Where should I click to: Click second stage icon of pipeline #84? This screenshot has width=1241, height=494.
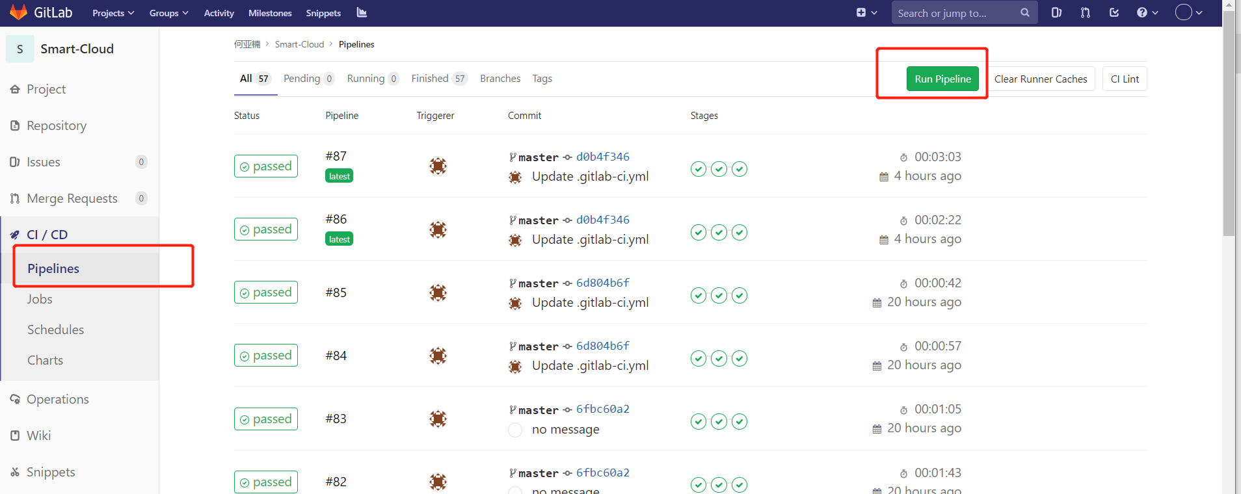coord(719,358)
